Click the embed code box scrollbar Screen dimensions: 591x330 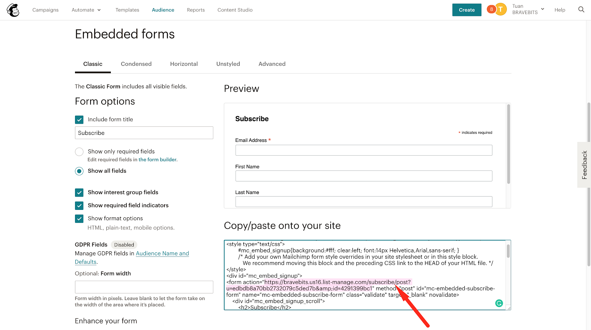[508, 251]
